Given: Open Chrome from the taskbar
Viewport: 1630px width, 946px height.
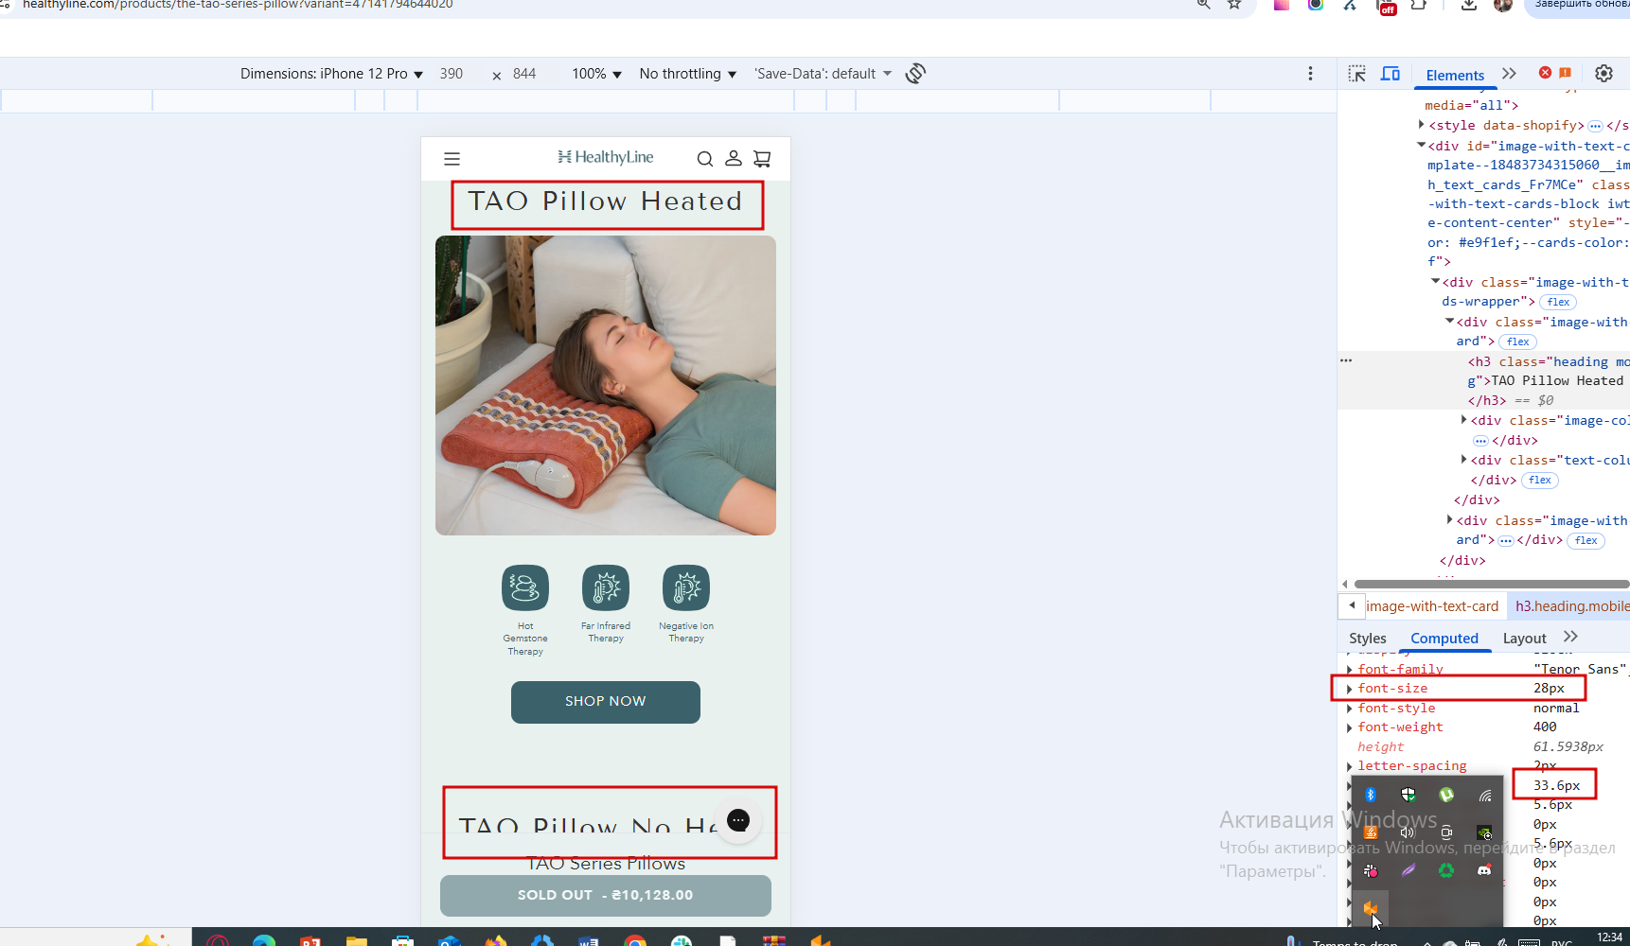Looking at the screenshot, I should [635, 941].
